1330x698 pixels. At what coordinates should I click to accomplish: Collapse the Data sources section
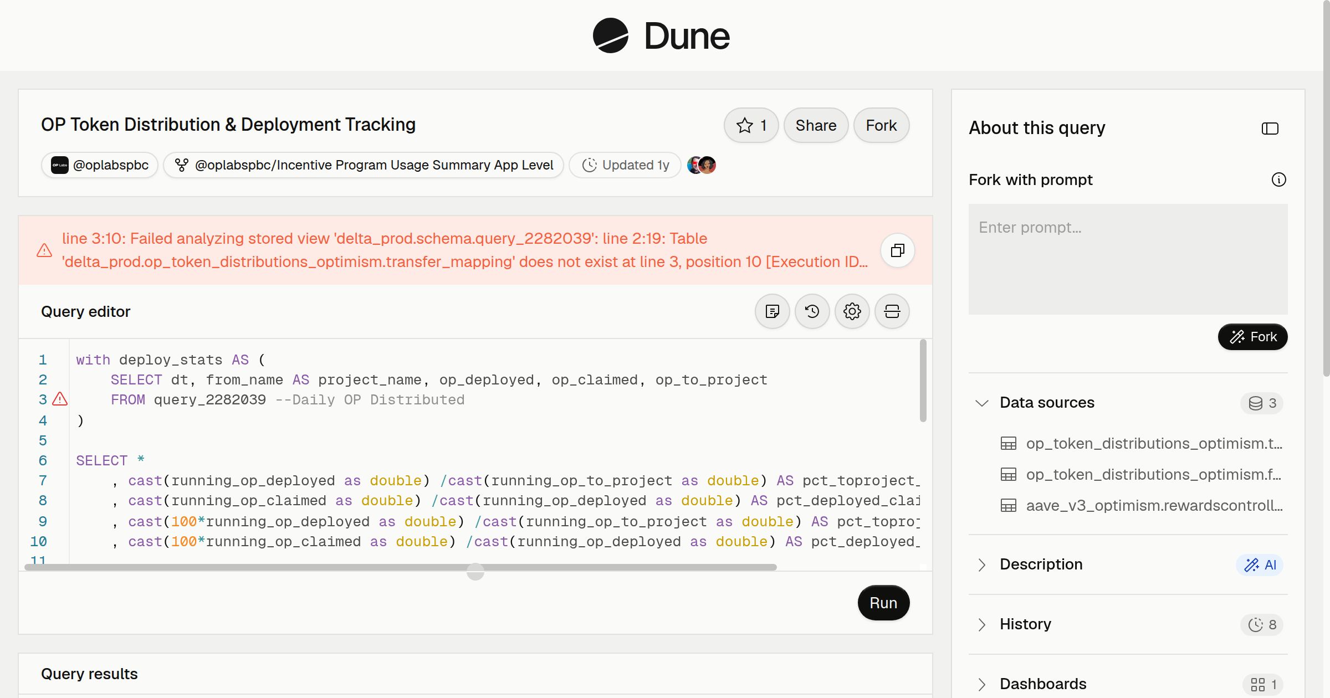point(981,403)
